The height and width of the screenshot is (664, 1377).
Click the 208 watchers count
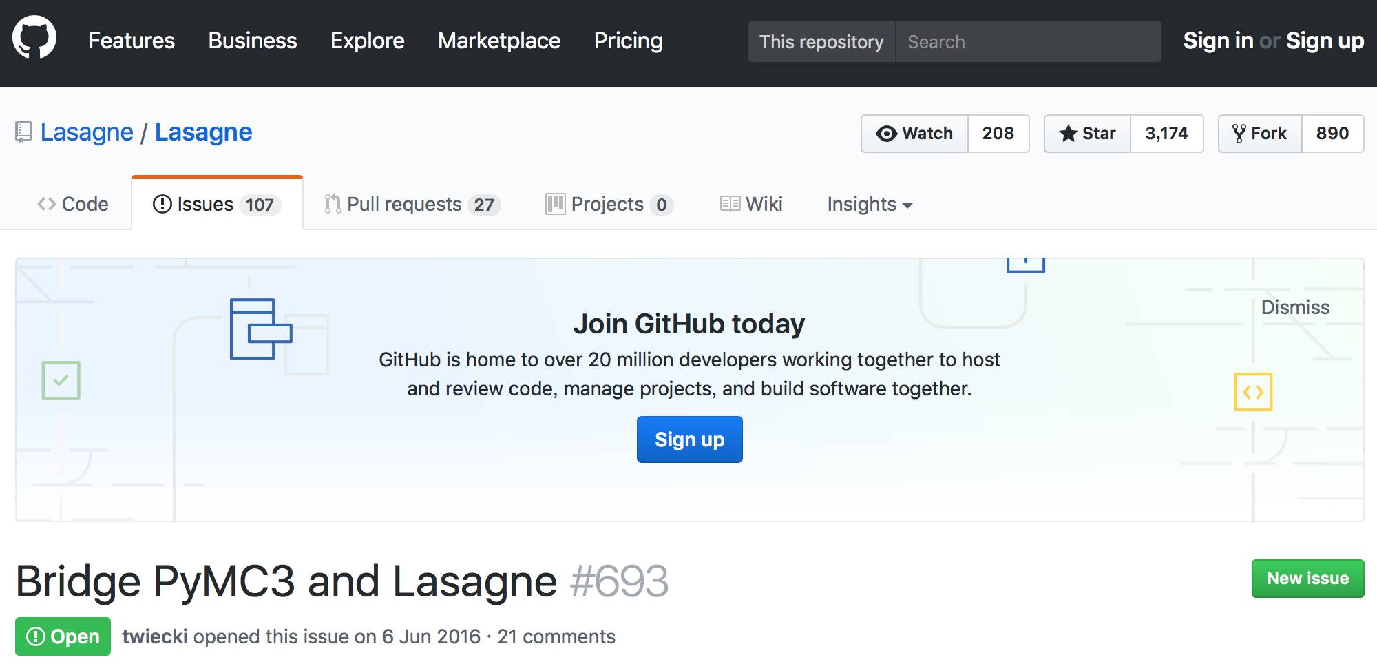point(998,134)
